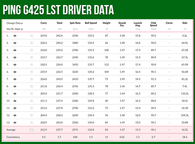Toggle visibility eye for shot 12
195x144 pixels.
pos(15,115)
